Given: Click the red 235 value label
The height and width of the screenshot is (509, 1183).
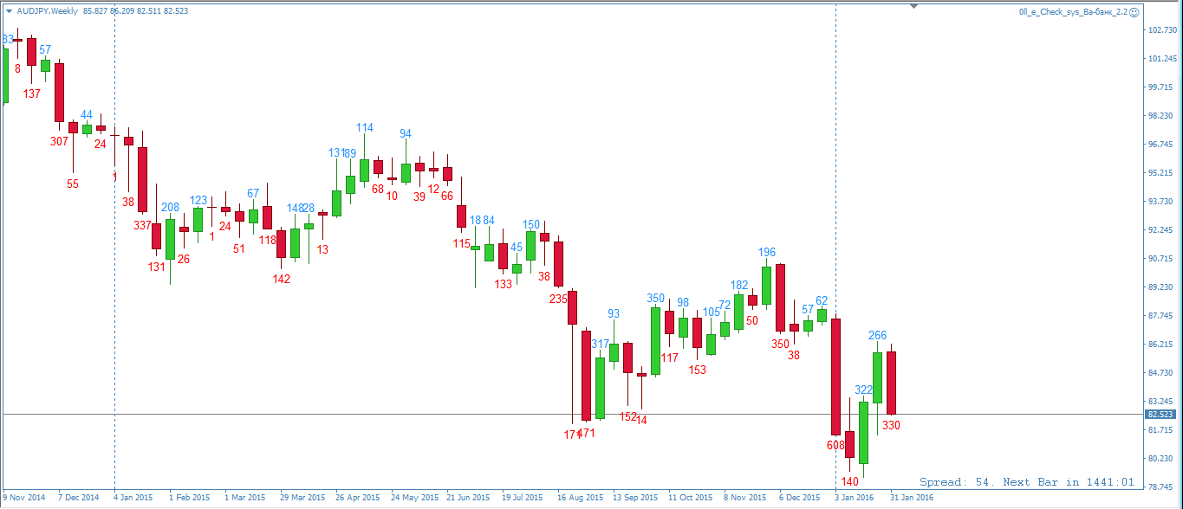Looking at the screenshot, I should point(558,299).
